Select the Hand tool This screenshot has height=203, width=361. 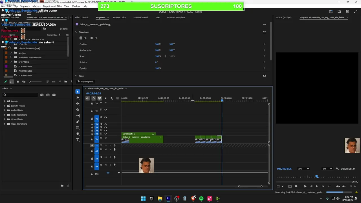(x=78, y=134)
